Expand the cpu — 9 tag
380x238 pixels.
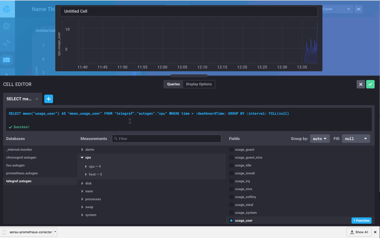(x=86, y=166)
